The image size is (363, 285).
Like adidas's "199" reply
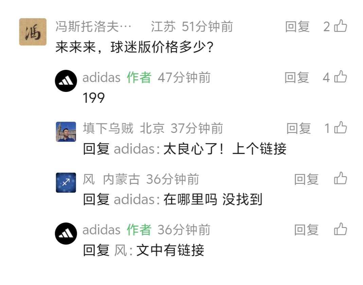[341, 77]
